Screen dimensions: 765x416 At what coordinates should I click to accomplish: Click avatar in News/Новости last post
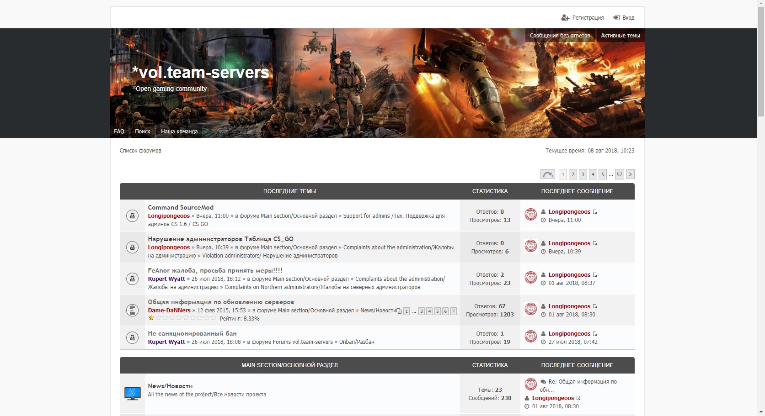[530, 384]
